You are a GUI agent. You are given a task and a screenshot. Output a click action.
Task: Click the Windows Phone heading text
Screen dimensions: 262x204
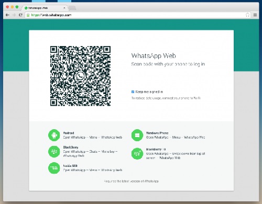pyautogui.click(x=157, y=133)
